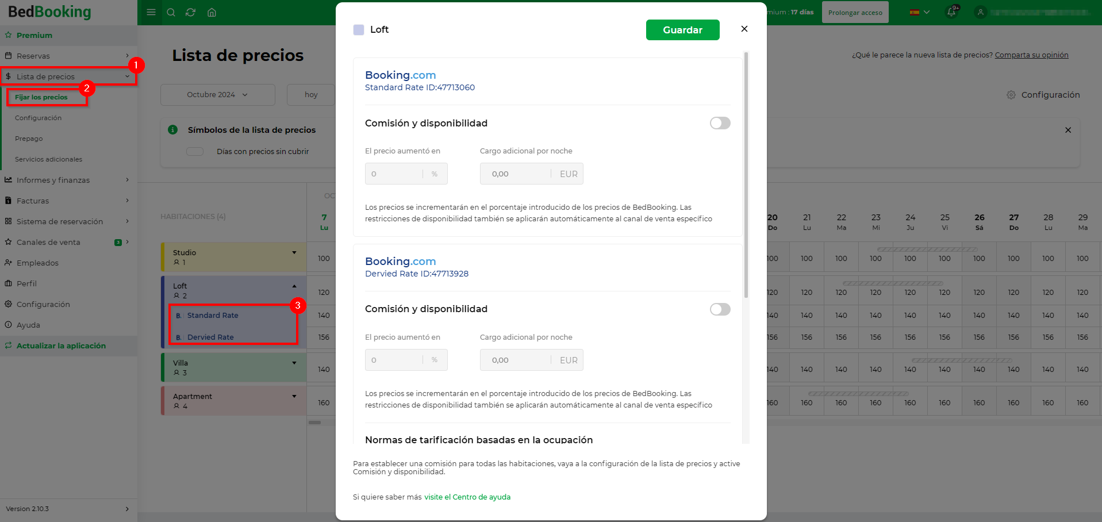Click the calendar horizontal scrollbar thumb
Viewport: 1102px width, 522px height.
[314, 423]
